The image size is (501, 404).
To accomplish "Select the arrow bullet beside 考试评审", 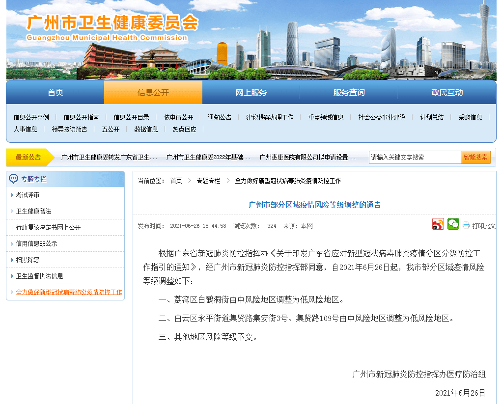I will click(x=11, y=194).
